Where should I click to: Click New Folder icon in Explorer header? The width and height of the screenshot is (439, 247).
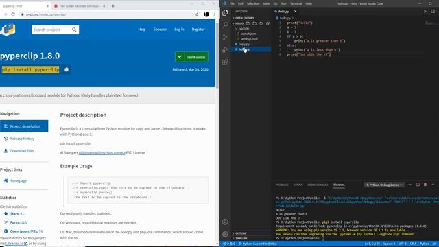(x=254, y=23)
